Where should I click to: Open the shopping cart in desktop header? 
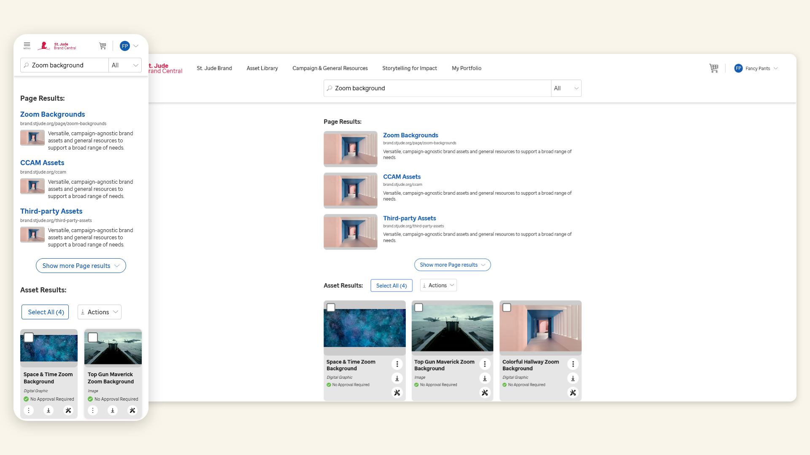pyautogui.click(x=714, y=68)
